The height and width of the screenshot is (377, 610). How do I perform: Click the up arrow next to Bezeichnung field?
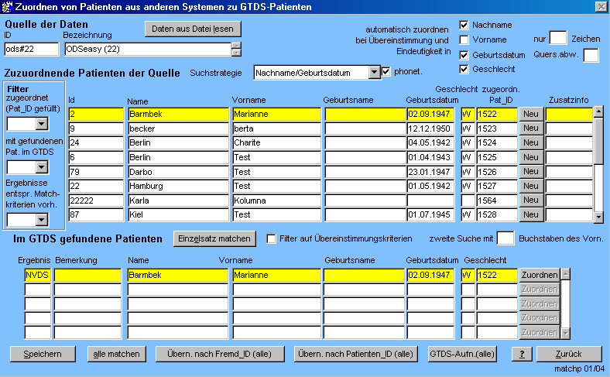click(x=236, y=46)
